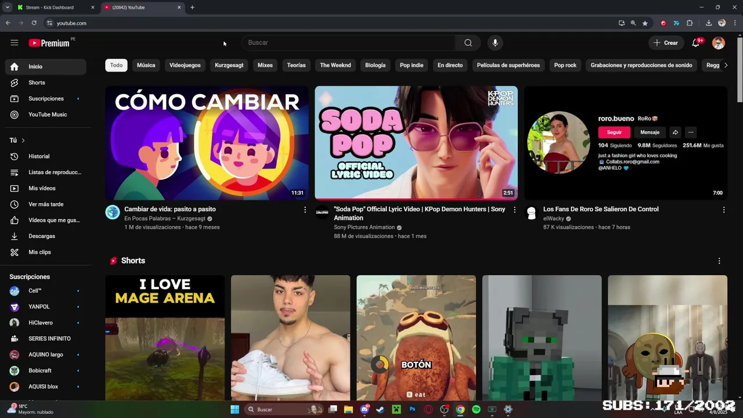Open Steam from the taskbar
The height and width of the screenshot is (418, 743).
(x=380, y=409)
